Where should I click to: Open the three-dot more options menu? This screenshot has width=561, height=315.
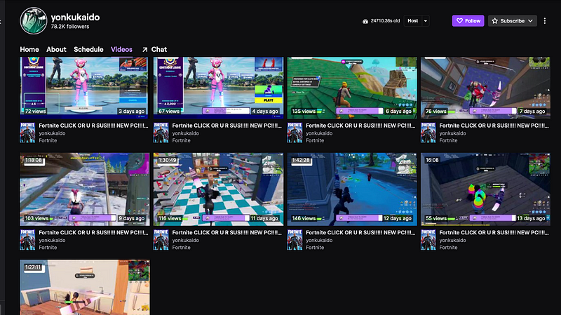click(x=545, y=21)
